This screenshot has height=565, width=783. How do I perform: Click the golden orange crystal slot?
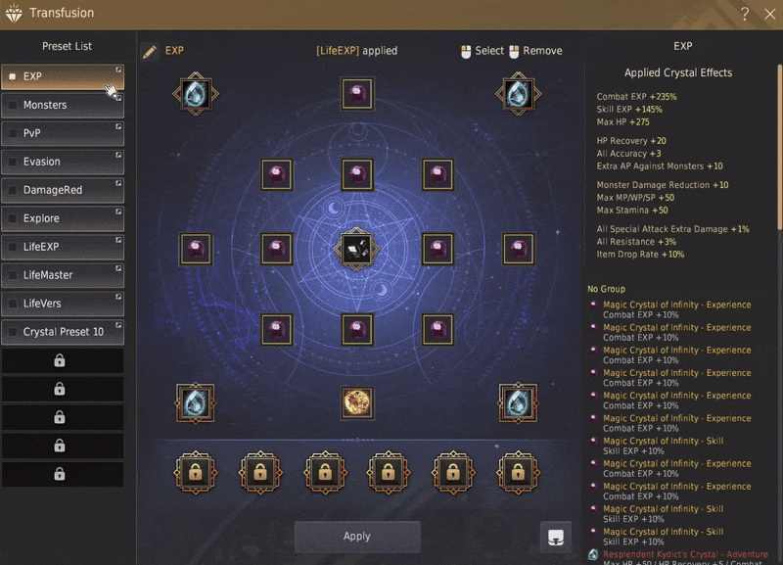357,402
